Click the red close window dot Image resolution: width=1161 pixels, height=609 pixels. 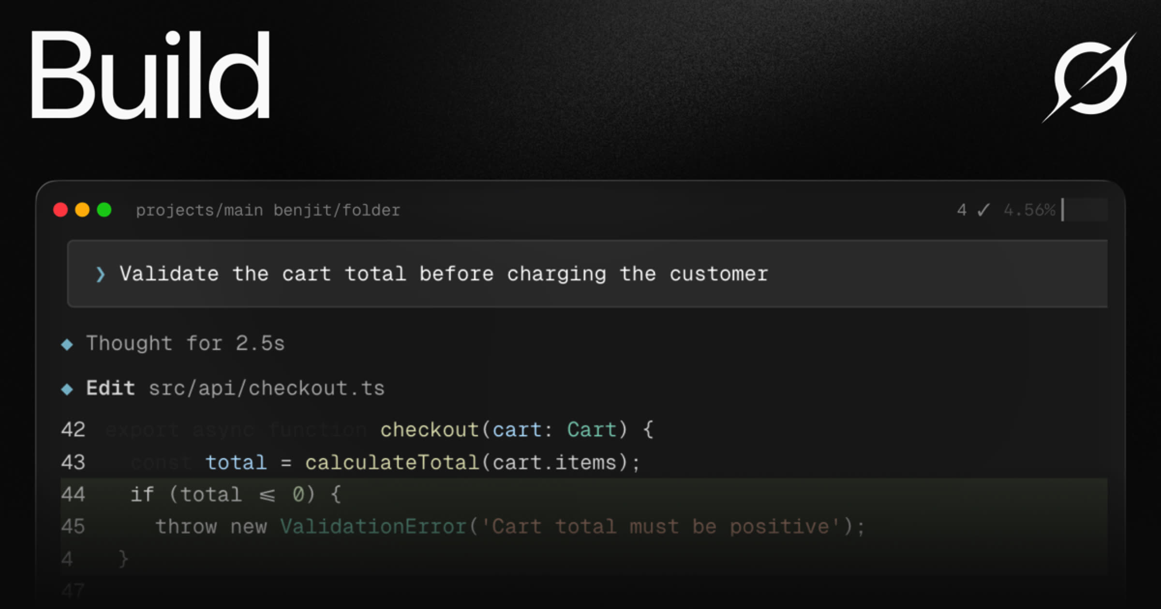tap(60, 210)
